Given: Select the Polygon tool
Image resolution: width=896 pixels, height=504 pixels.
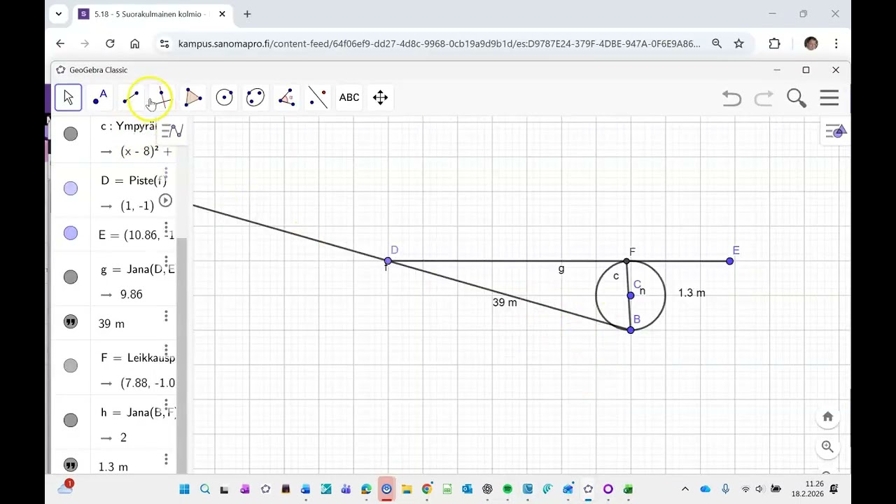Looking at the screenshot, I should pyautogui.click(x=193, y=97).
